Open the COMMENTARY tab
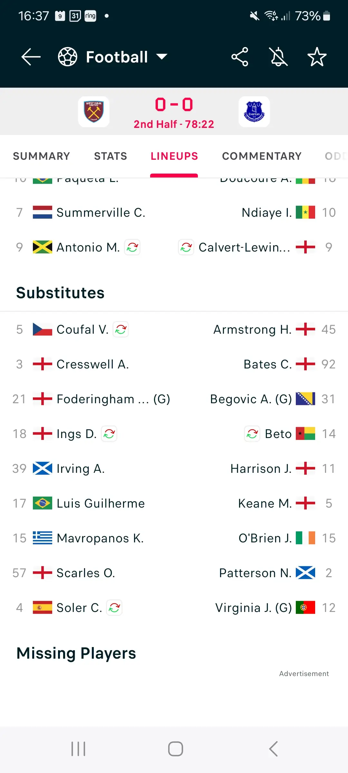The height and width of the screenshot is (773, 348). (x=262, y=156)
